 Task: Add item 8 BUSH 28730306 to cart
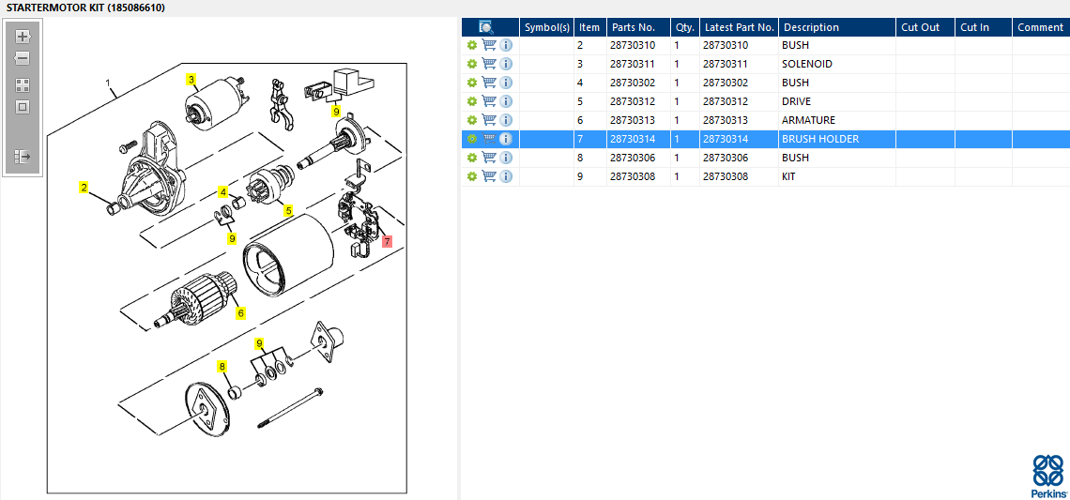click(x=489, y=158)
